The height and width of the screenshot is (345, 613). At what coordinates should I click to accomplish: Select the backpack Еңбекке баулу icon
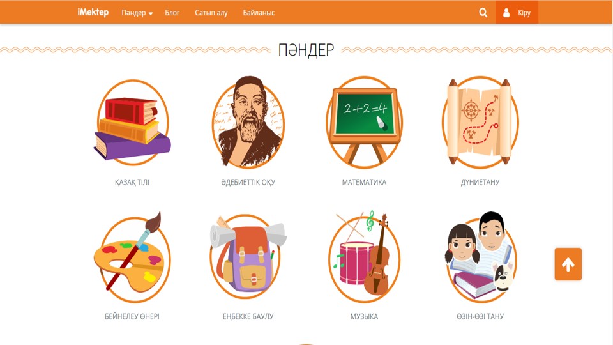tap(248, 257)
